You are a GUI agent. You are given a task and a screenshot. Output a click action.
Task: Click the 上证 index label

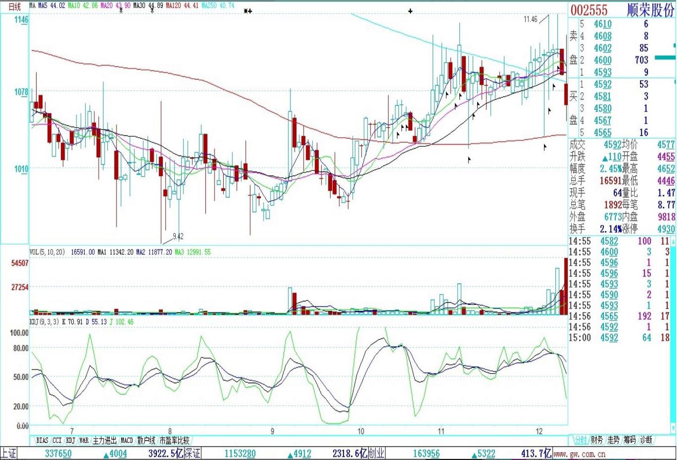(9, 454)
